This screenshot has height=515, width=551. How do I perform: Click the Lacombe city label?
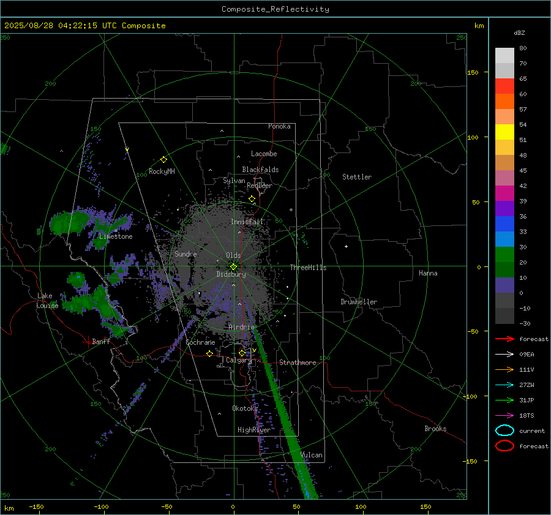point(264,154)
